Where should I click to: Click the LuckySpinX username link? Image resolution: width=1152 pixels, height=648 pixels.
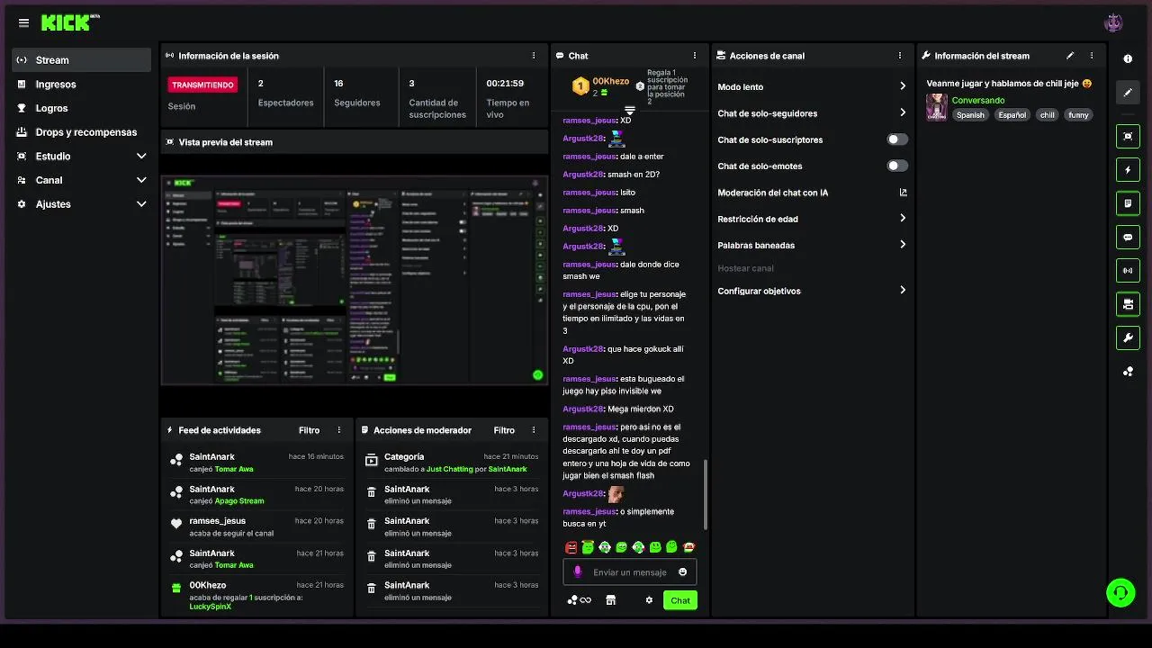[211, 607]
